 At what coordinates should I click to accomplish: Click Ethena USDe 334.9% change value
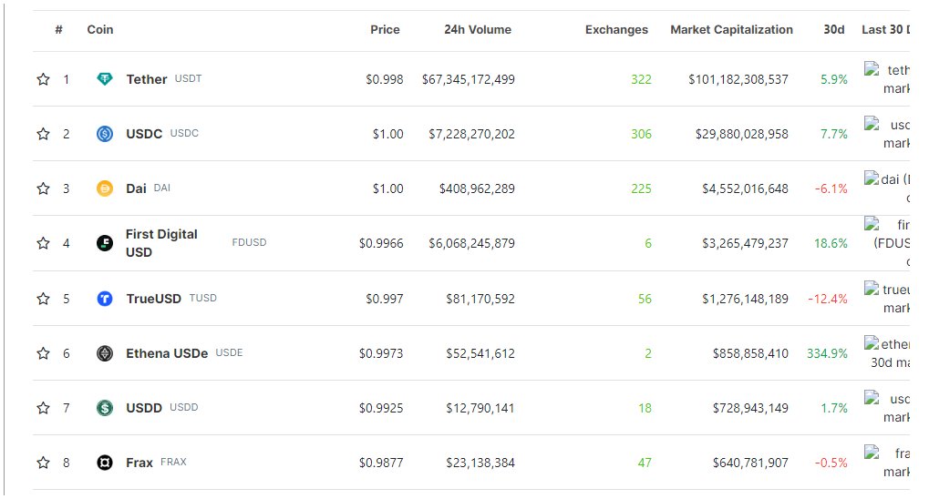(x=827, y=353)
